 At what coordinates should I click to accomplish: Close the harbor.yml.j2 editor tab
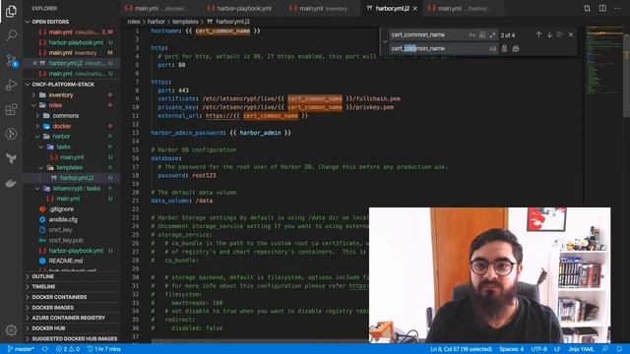(x=415, y=8)
